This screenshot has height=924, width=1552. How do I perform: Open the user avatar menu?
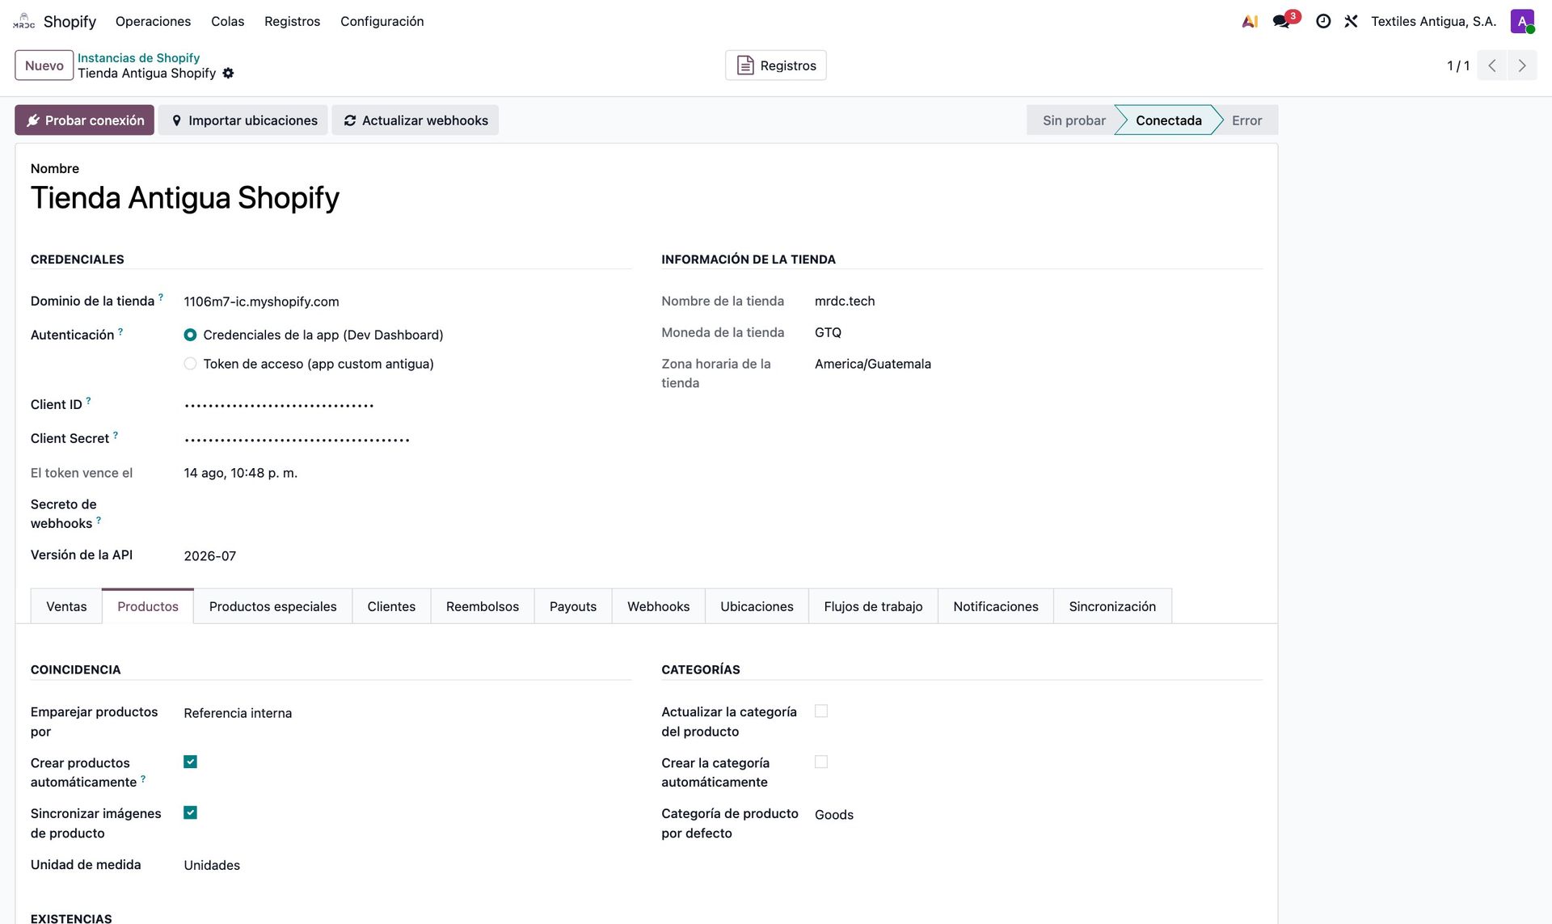point(1522,21)
